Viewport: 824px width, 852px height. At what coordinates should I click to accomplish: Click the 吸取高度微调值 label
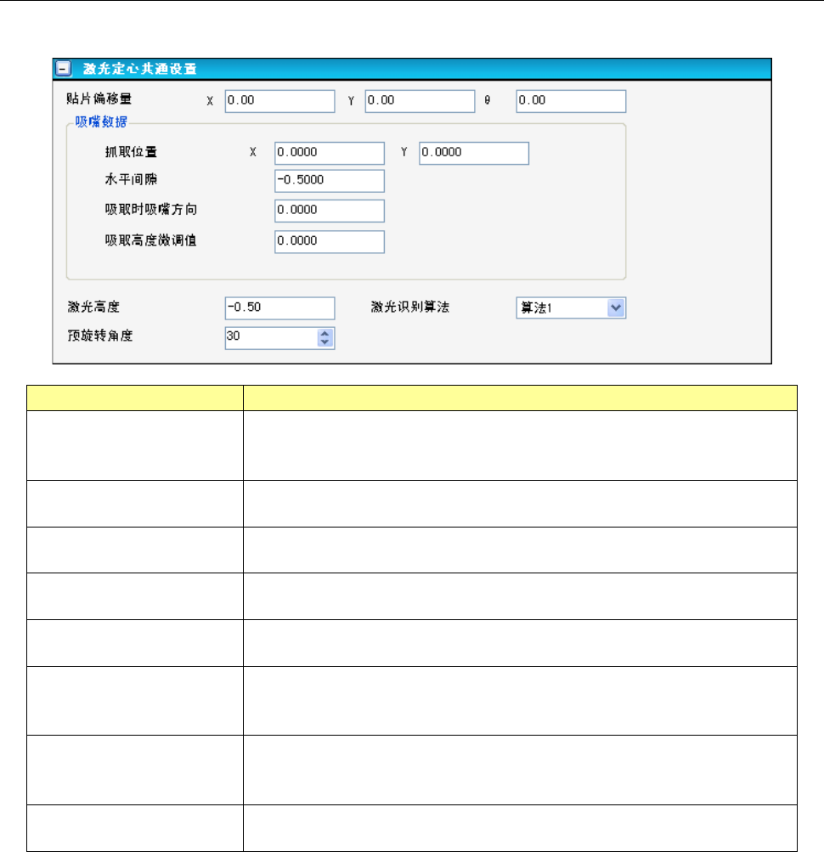(x=150, y=240)
